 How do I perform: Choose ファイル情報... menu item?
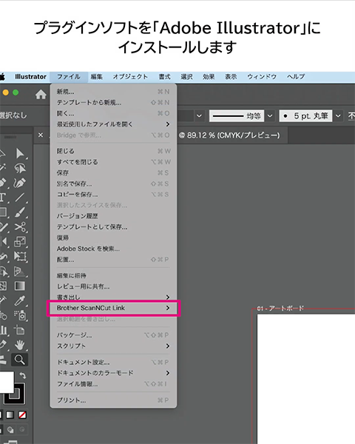click(x=113, y=384)
